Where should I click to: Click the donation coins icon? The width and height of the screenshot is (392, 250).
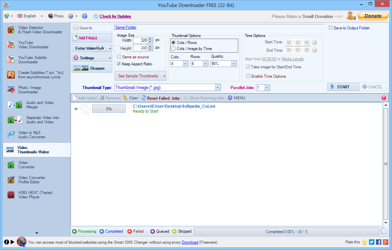tap(351, 16)
